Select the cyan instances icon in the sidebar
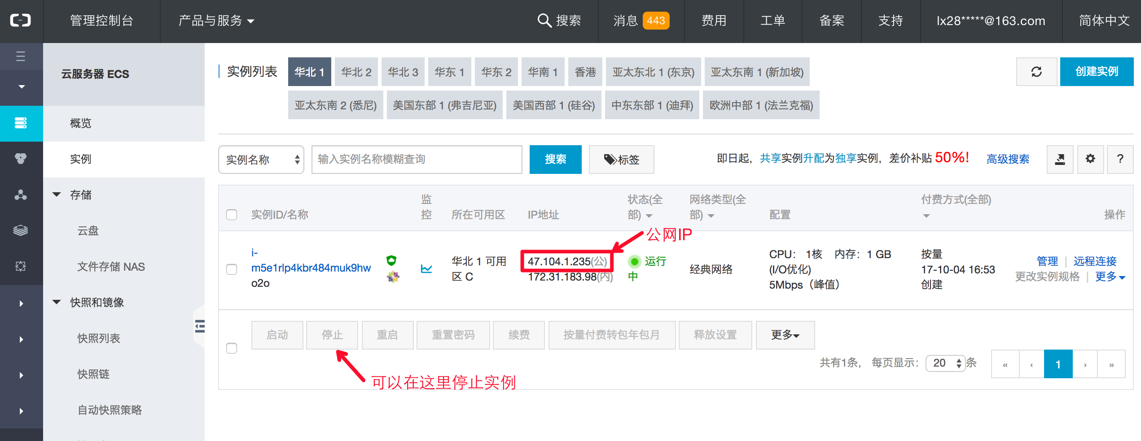The width and height of the screenshot is (1141, 441). click(x=21, y=123)
